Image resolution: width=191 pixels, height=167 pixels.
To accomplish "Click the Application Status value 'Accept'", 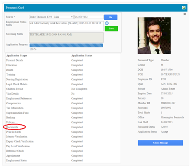I will [165, 132].
